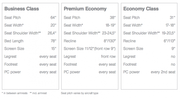This screenshot has width=180, height=99.
Task: Click Economy Class PC power every 2nd seat
Action: [x=163, y=72]
